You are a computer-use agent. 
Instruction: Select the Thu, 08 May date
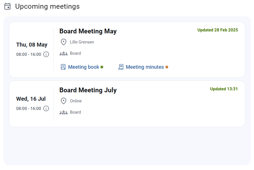(x=32, y=45)
